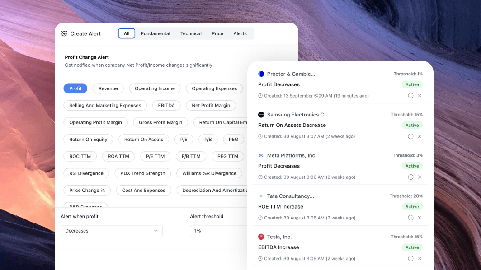Choose the Return On Equity chip
The height and width of the screenshot is (270, 481).
tap(88, 140)
